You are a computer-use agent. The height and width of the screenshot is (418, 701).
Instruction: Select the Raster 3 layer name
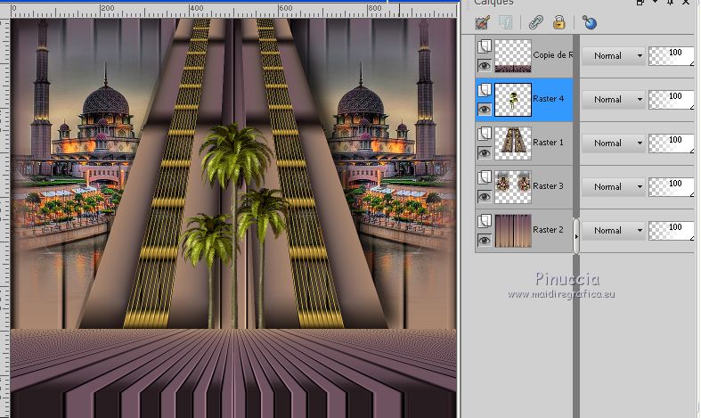point(548,185)
